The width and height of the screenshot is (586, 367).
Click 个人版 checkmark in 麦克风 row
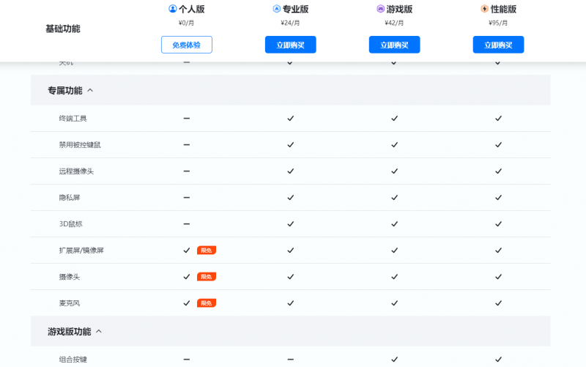click(187, 303)
